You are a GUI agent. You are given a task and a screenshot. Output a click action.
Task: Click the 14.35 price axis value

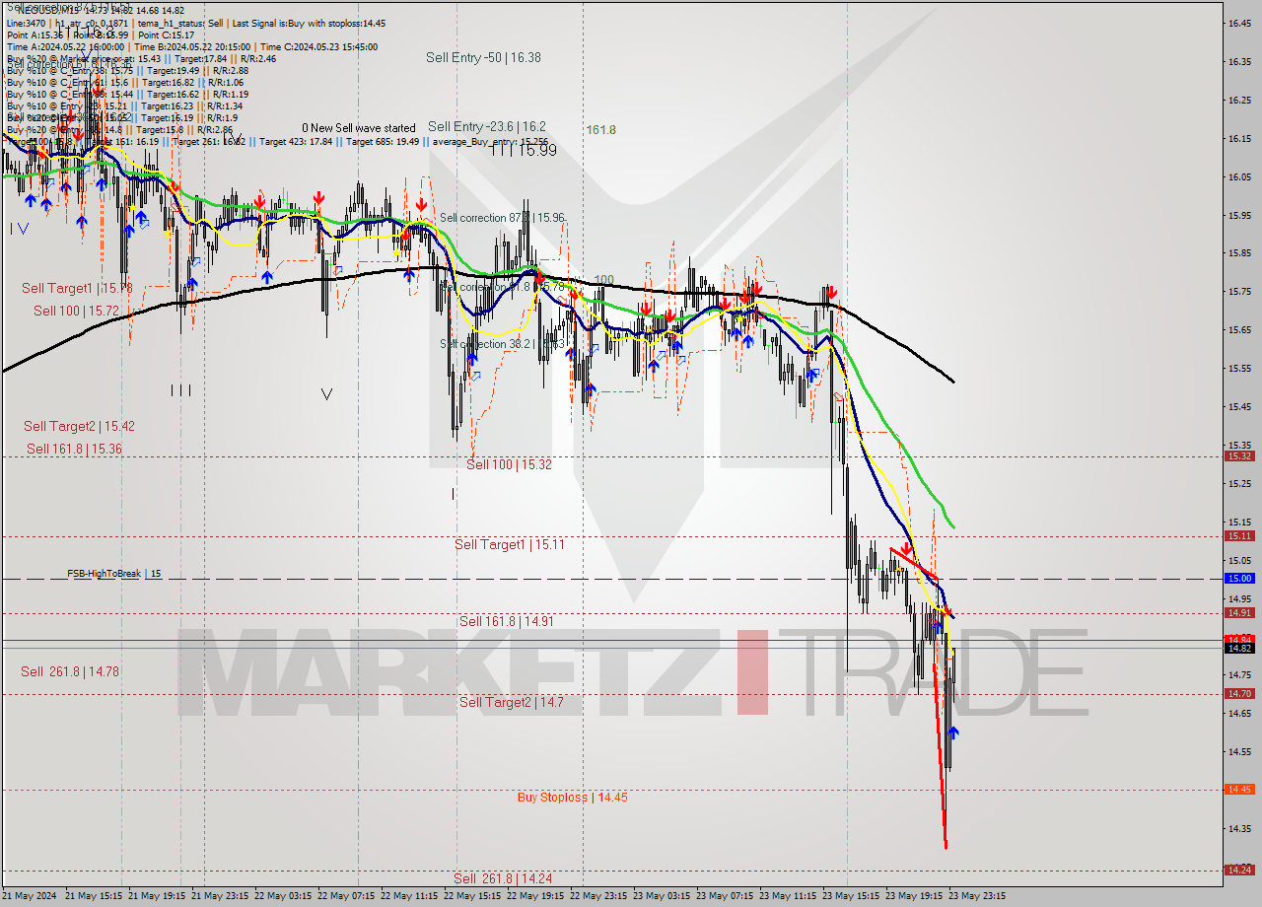coord(1239,828)
